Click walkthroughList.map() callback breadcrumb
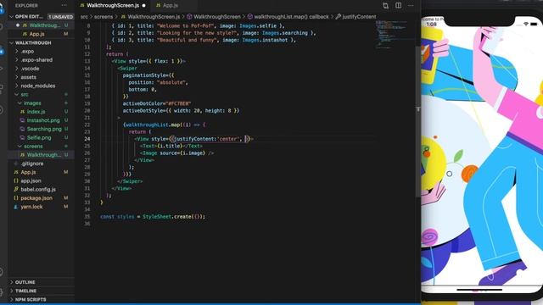 click(x=291, y=17)
